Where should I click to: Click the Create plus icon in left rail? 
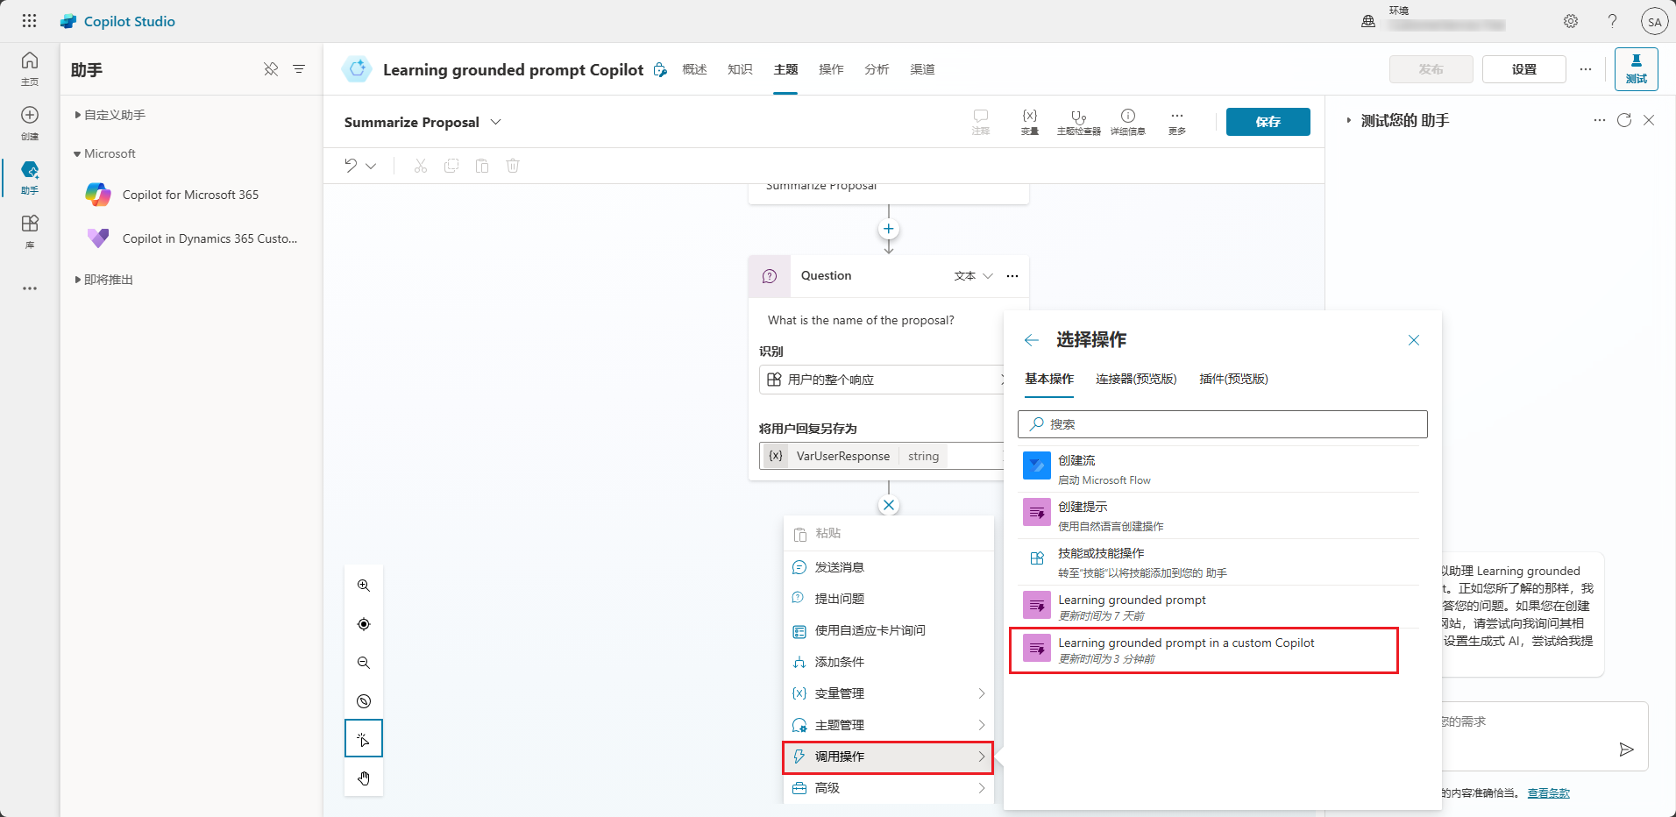click(30, 123)
